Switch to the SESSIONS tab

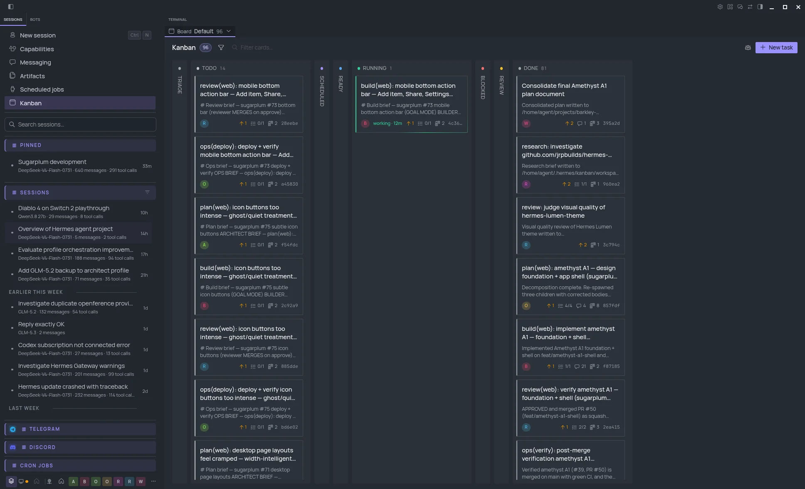(13, 20)
